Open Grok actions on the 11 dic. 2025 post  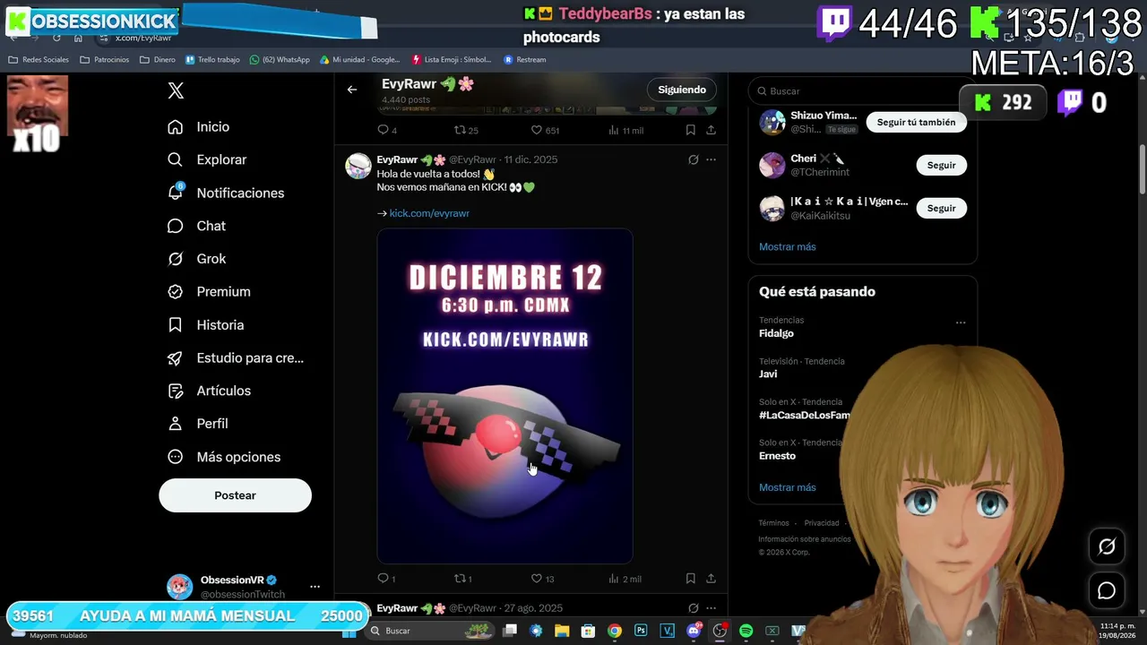coord(693,159)
